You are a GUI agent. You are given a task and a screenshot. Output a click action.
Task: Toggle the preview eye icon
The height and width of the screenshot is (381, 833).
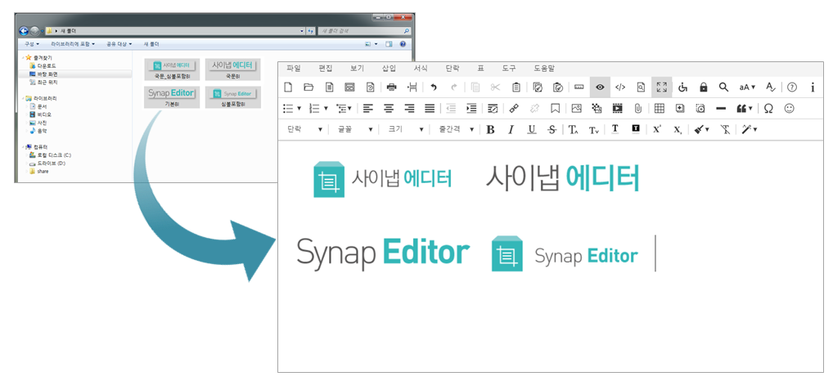pos(600,87)
